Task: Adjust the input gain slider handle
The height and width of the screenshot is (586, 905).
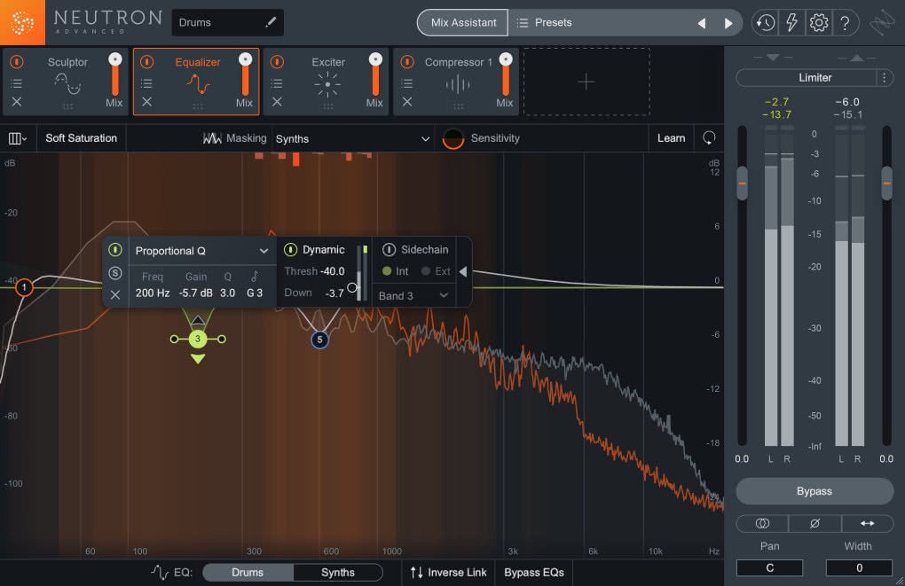Action: [743, 184]
